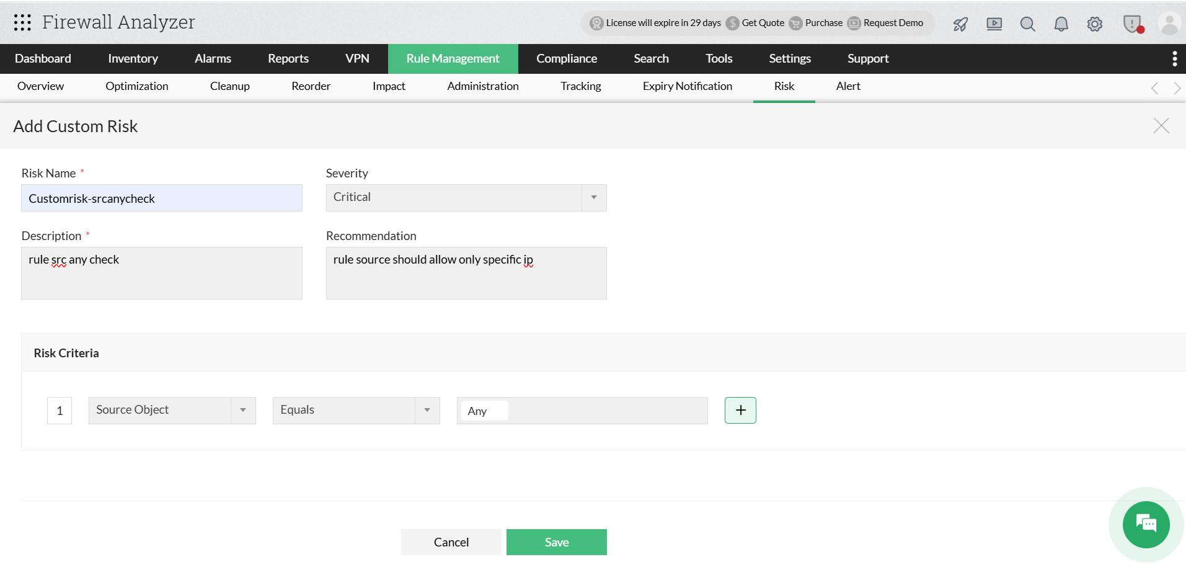The width and height of the screenshot is (1186, 575).
Task: Select the Rule Management menu
Action: coord(453,58)
